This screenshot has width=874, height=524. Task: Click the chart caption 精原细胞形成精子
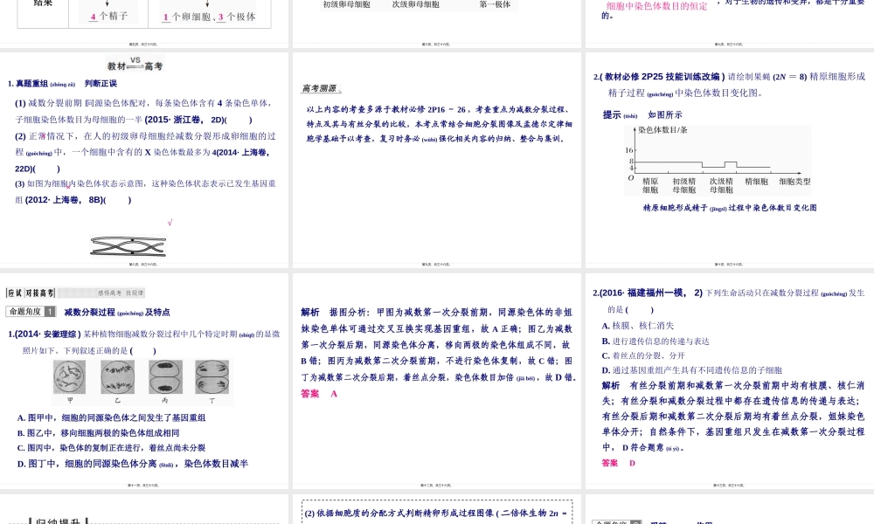pos(729,208)
